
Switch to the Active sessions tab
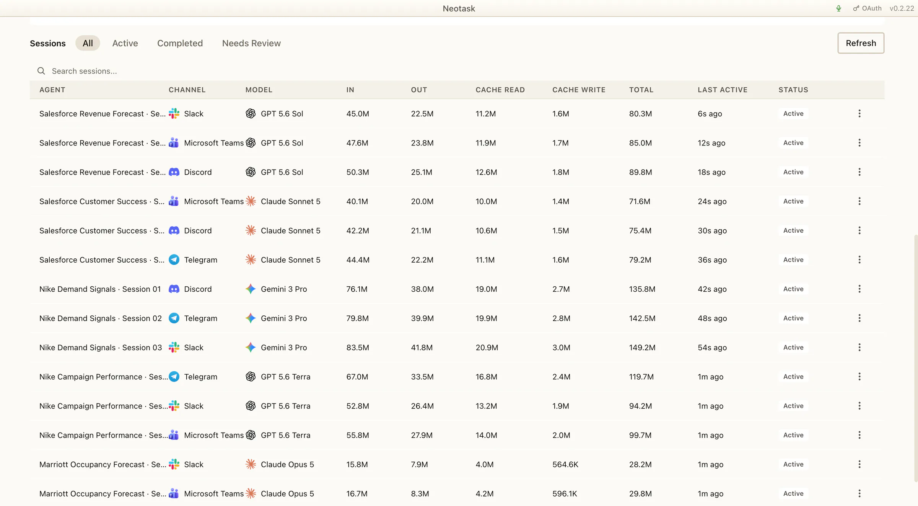pyautogui.click(x=125, y=43)
